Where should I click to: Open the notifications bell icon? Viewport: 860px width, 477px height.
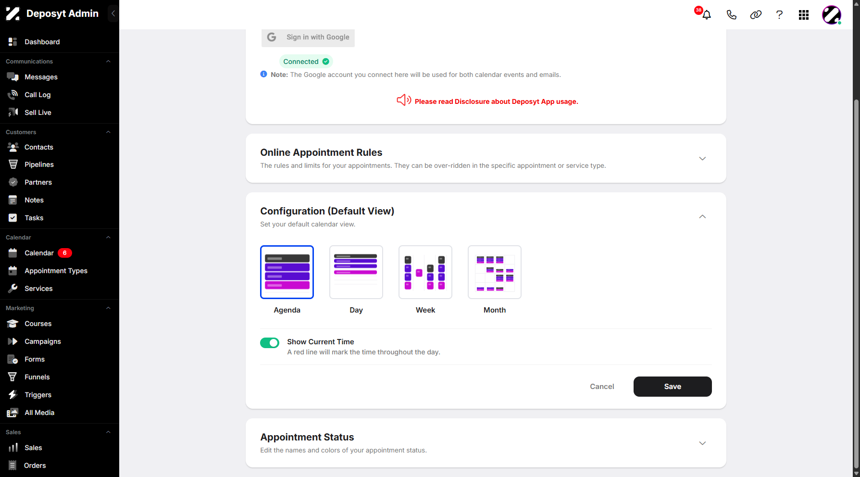click(x=706, y=15)
